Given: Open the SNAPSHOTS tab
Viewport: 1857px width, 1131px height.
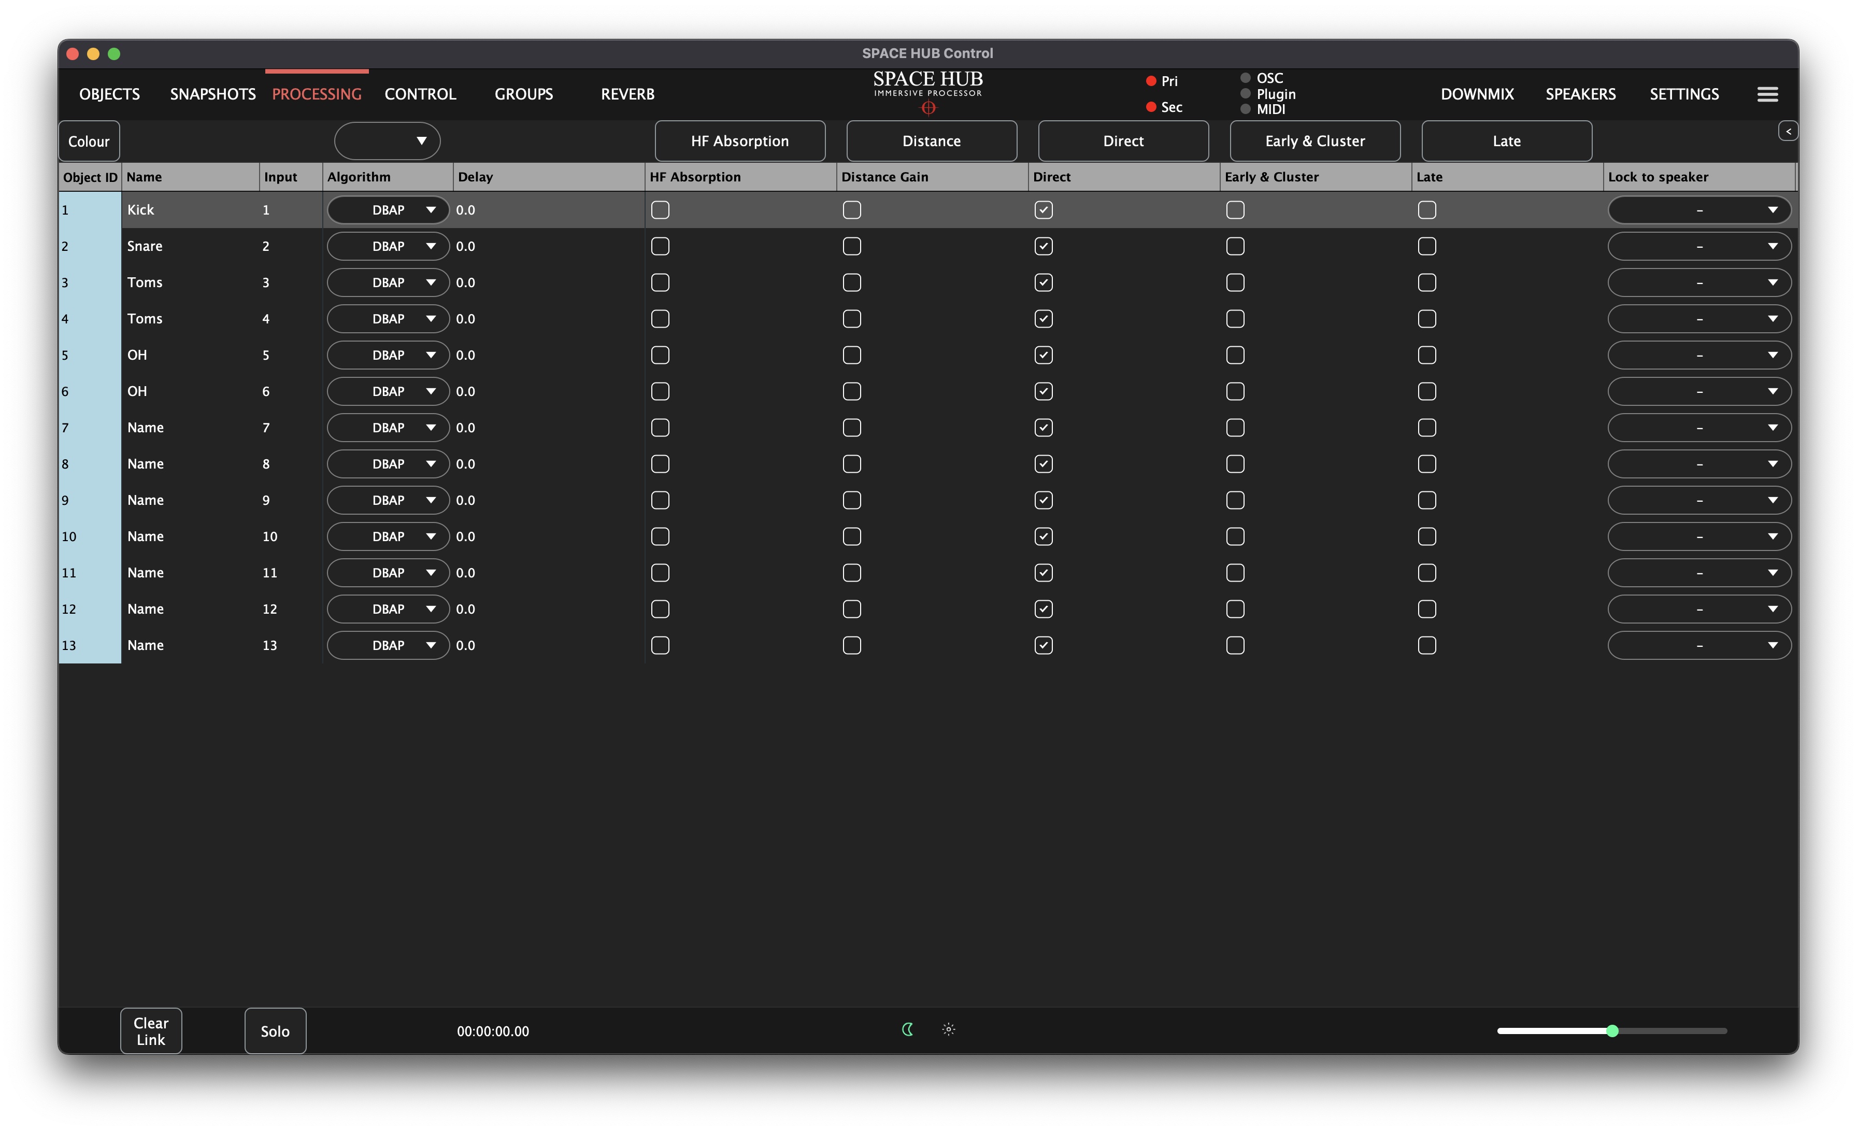Looking at the screenshot, I should [212, 94].
